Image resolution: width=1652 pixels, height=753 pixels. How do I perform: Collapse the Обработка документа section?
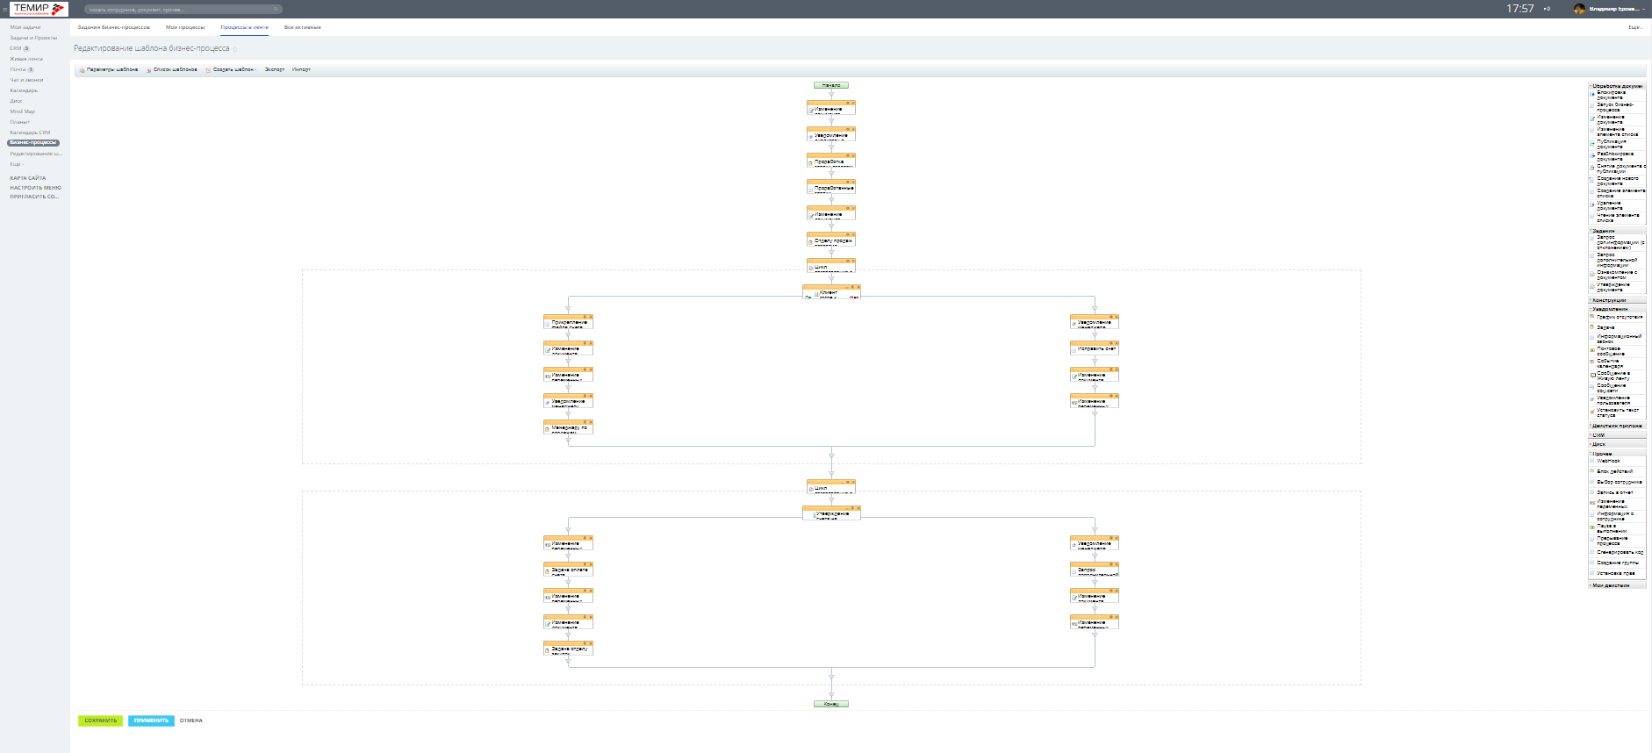(1617, 86)
